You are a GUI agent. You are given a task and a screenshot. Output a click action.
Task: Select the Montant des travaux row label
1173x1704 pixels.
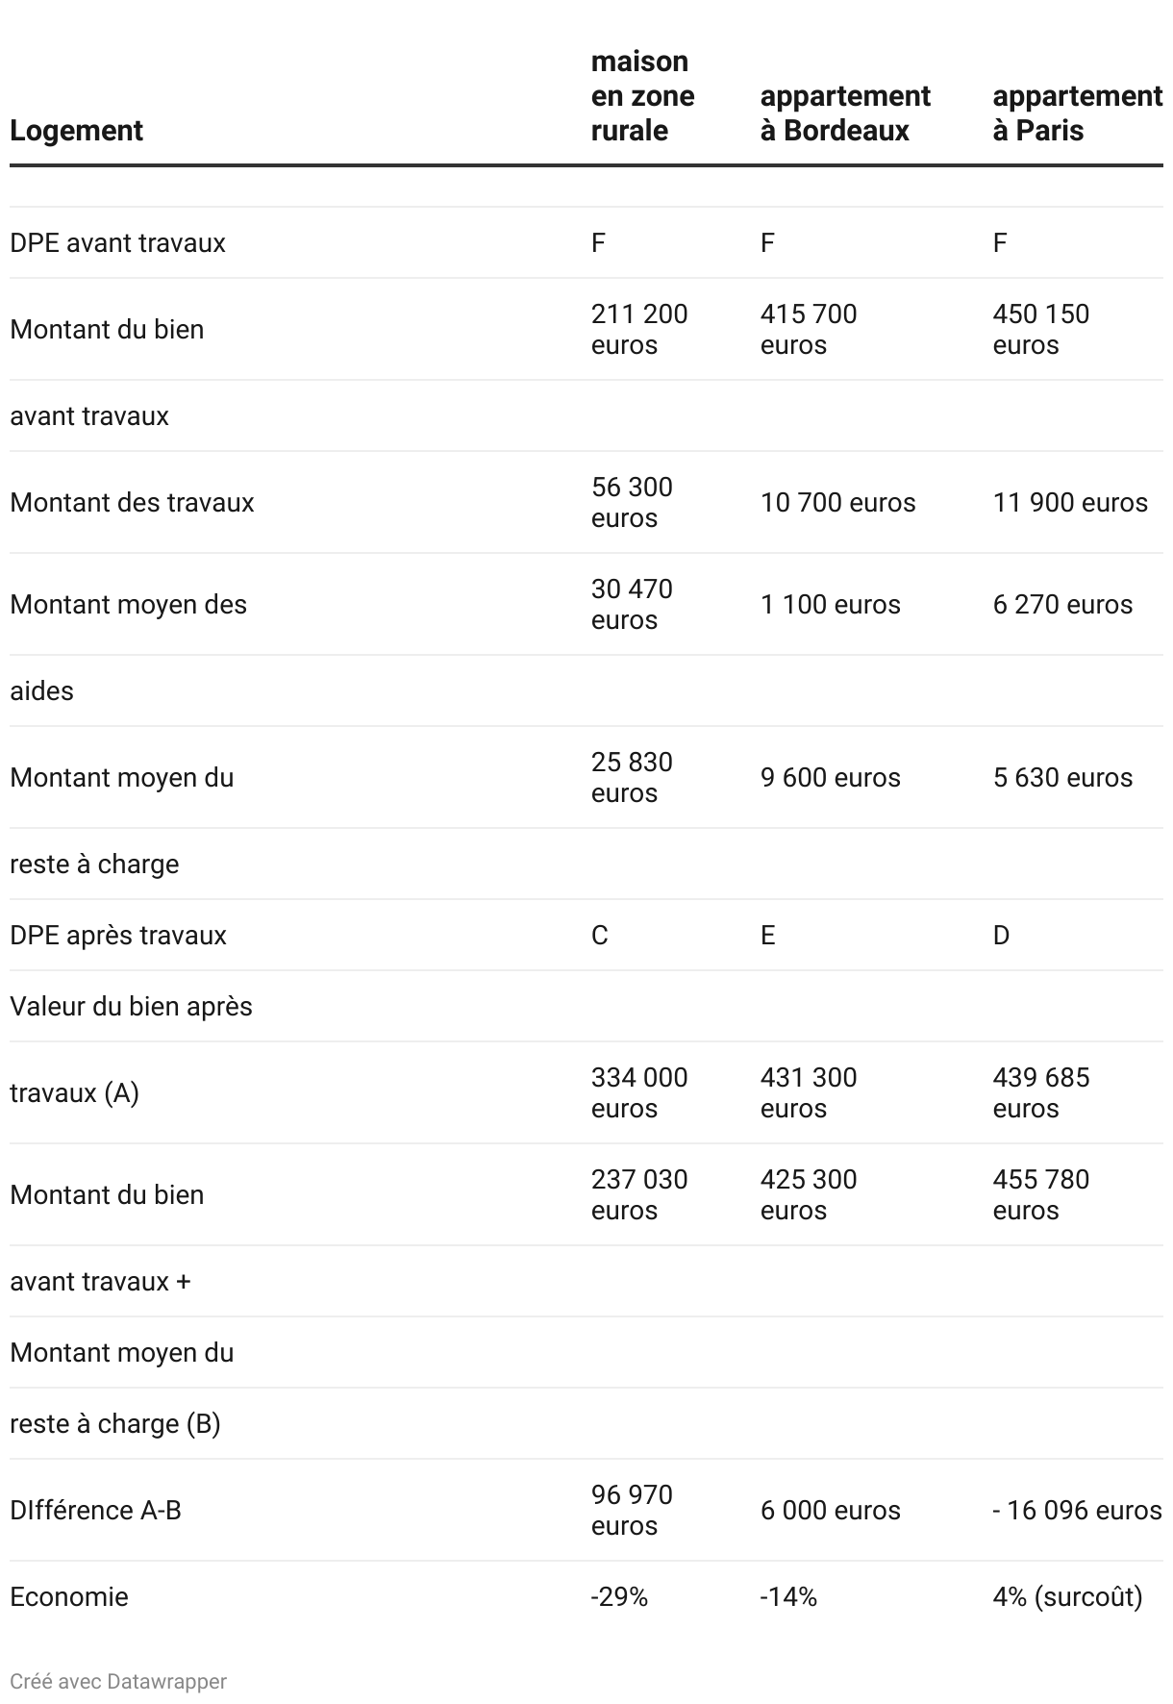pyautogui.click(x=132, y=503)
